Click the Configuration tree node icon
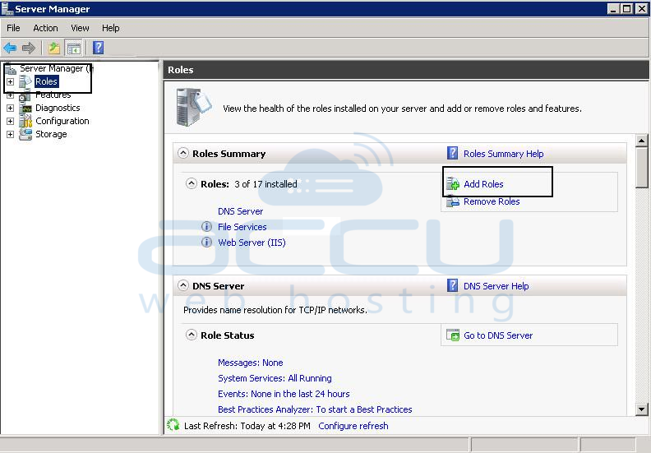Image resolution: width=651 pixels, height=453 pixels. coord(25,121)
